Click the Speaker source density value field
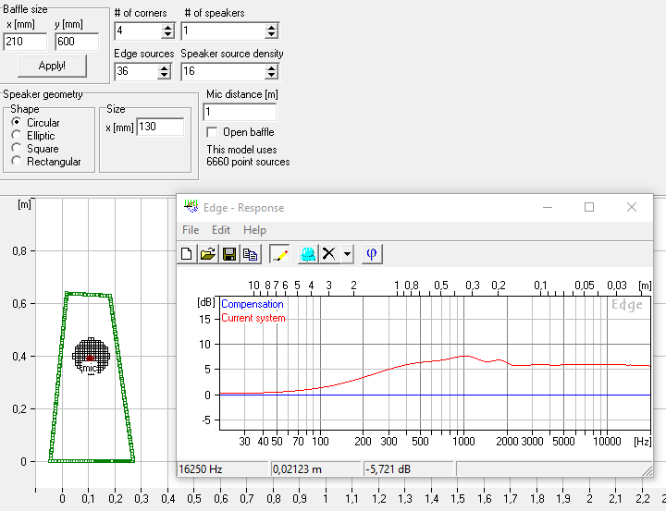Image resolution: width=666 pixels, height=511 pixels. click(224, 71)
